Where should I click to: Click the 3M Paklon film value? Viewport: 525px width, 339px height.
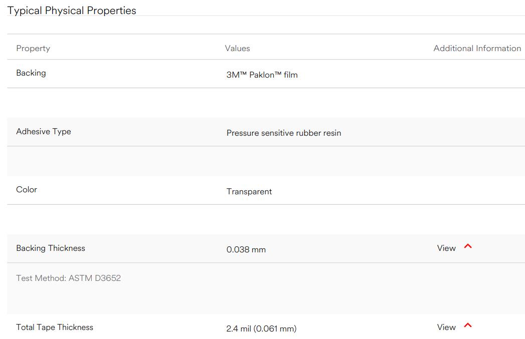262,75
